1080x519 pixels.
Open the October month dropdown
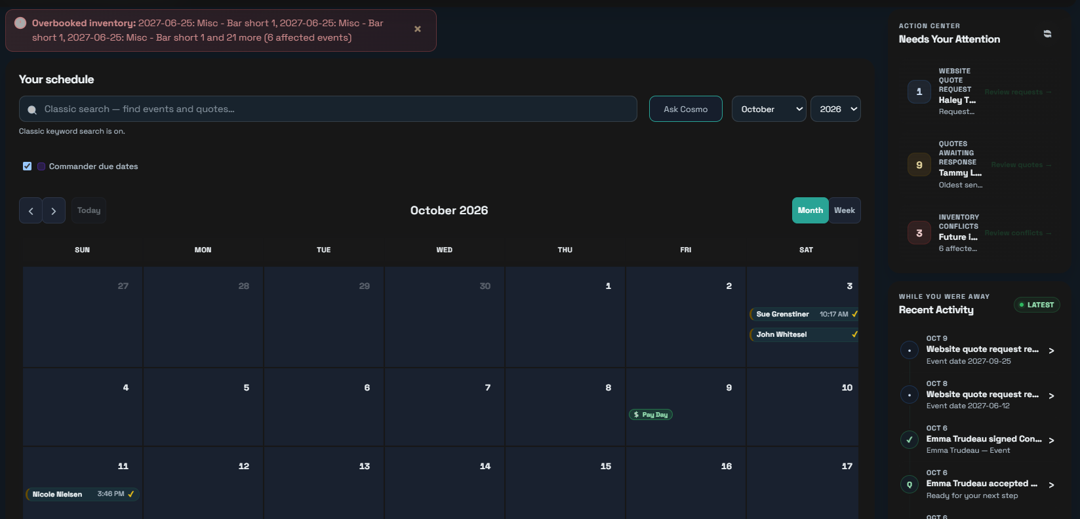tap(769, 109)
